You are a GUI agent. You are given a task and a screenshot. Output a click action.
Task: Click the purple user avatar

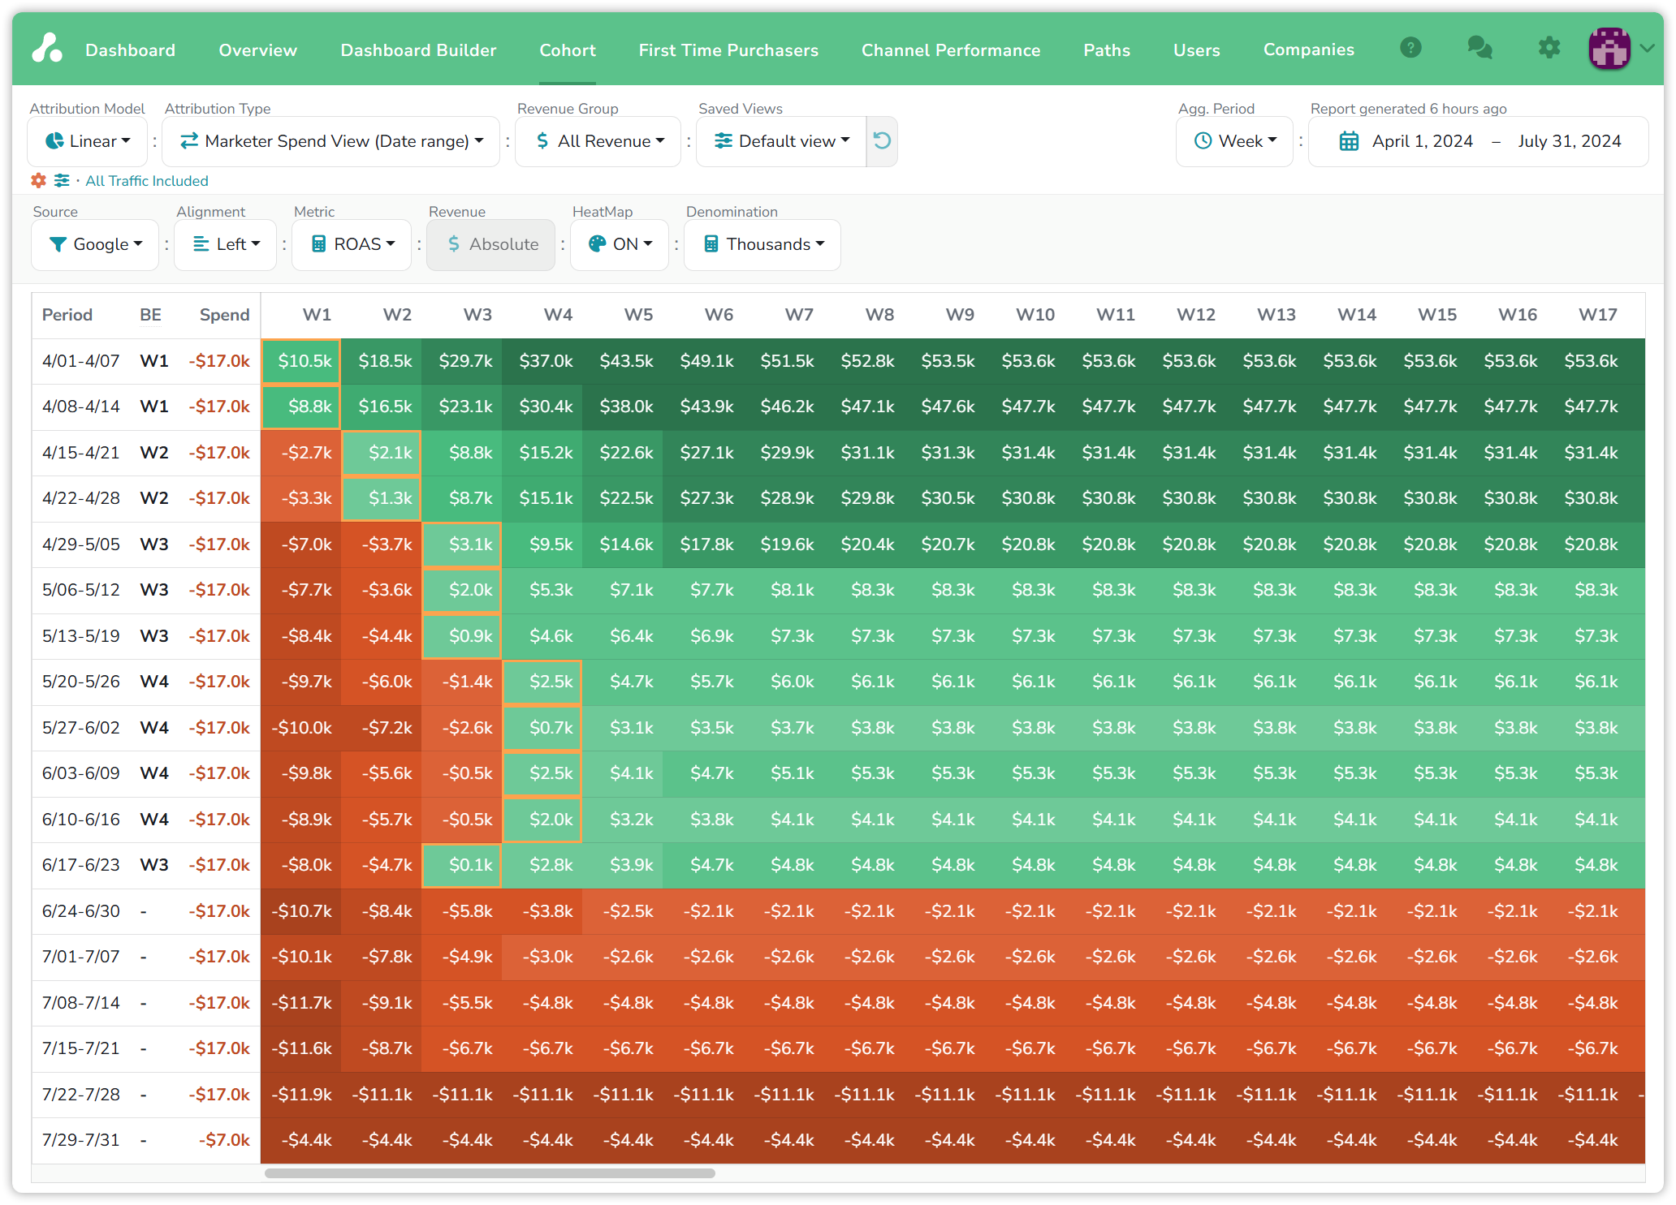pyautogui.click(x=1609, y=49)
